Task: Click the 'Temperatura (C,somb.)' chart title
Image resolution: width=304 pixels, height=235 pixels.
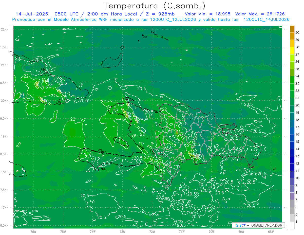Action: [x=155, y=6]
